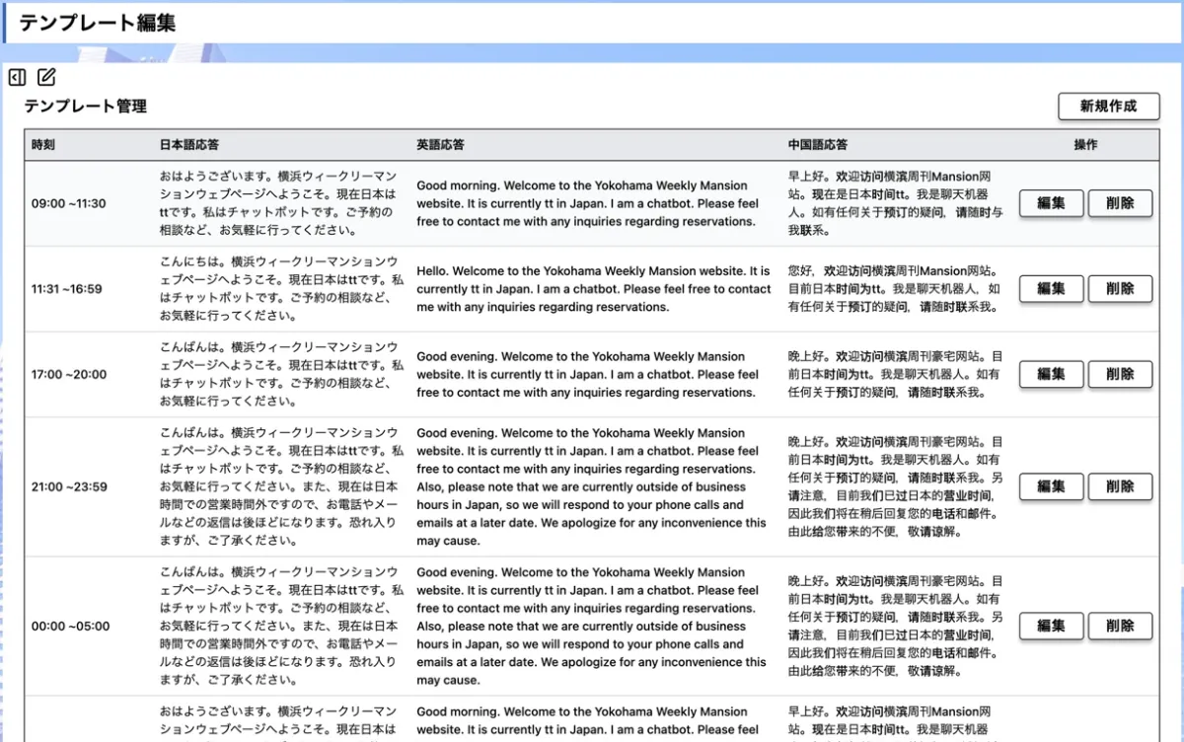Select the 英語応答 column header
1184x742 pixels.
pyautogui.click(x=440, y=145)
